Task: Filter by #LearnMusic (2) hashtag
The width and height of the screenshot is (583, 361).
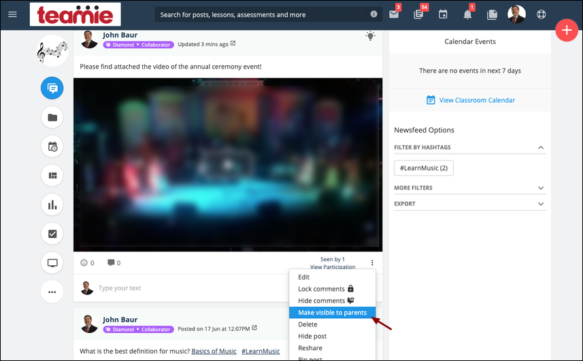Action: click(424, 168)
